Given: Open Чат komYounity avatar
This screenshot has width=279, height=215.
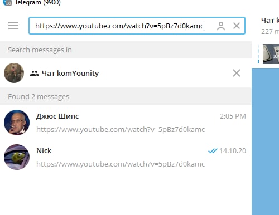Looking at the screenshot, I should 14,73.
